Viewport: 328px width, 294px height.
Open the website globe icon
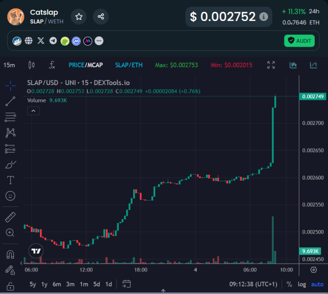coord(29,41)
